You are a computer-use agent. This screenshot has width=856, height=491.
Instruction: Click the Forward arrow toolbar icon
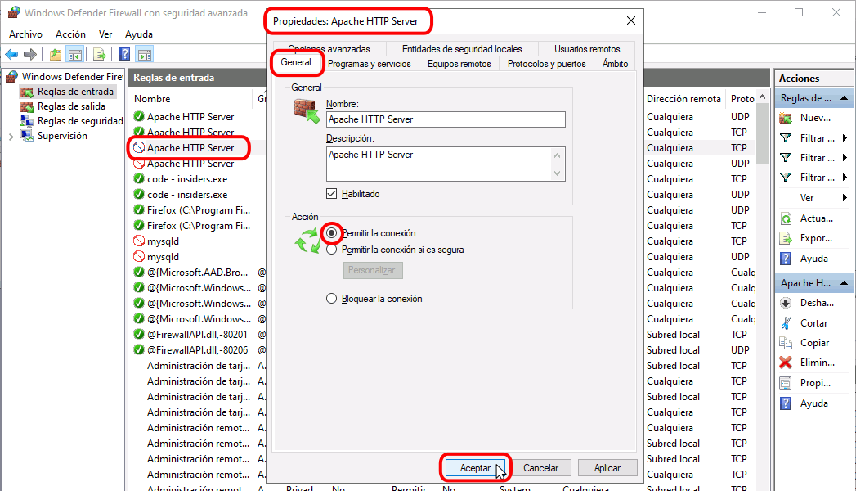[x=30, y=54]
